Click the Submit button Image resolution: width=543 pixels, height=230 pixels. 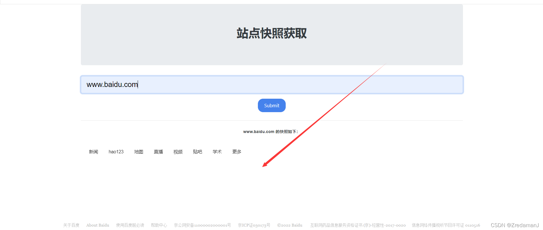pyautogui.click(x=272, y=106)
